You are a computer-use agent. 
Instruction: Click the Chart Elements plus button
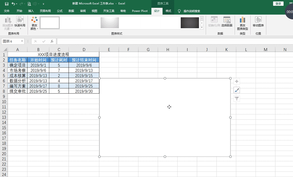tap(237, 82)
